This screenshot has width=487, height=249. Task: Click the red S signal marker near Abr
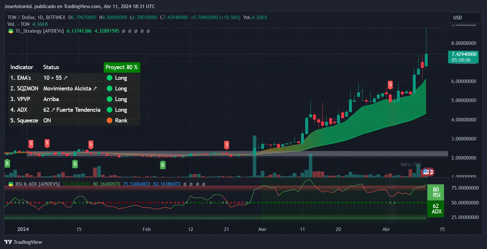[390, 85]
